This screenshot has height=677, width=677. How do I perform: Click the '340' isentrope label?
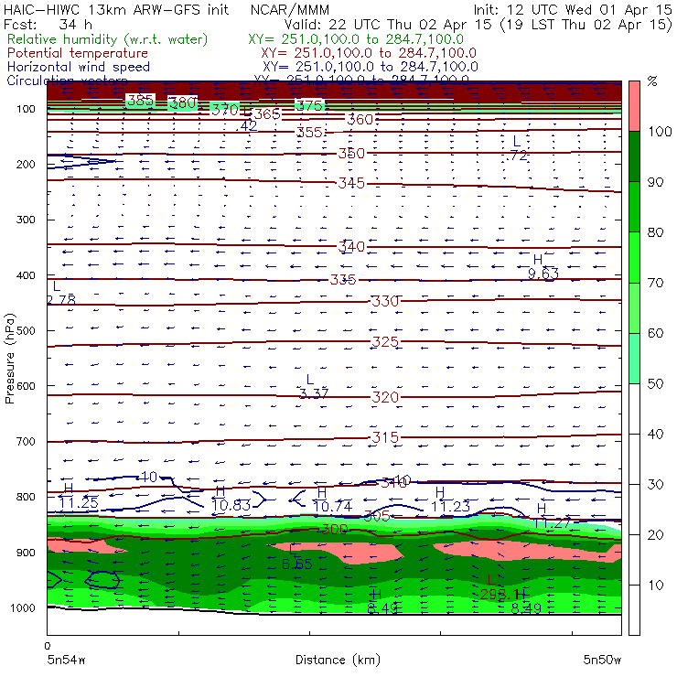351,246
